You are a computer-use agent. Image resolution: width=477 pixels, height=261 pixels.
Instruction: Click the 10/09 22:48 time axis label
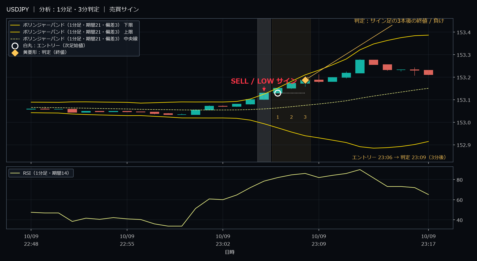pos(31,240)
